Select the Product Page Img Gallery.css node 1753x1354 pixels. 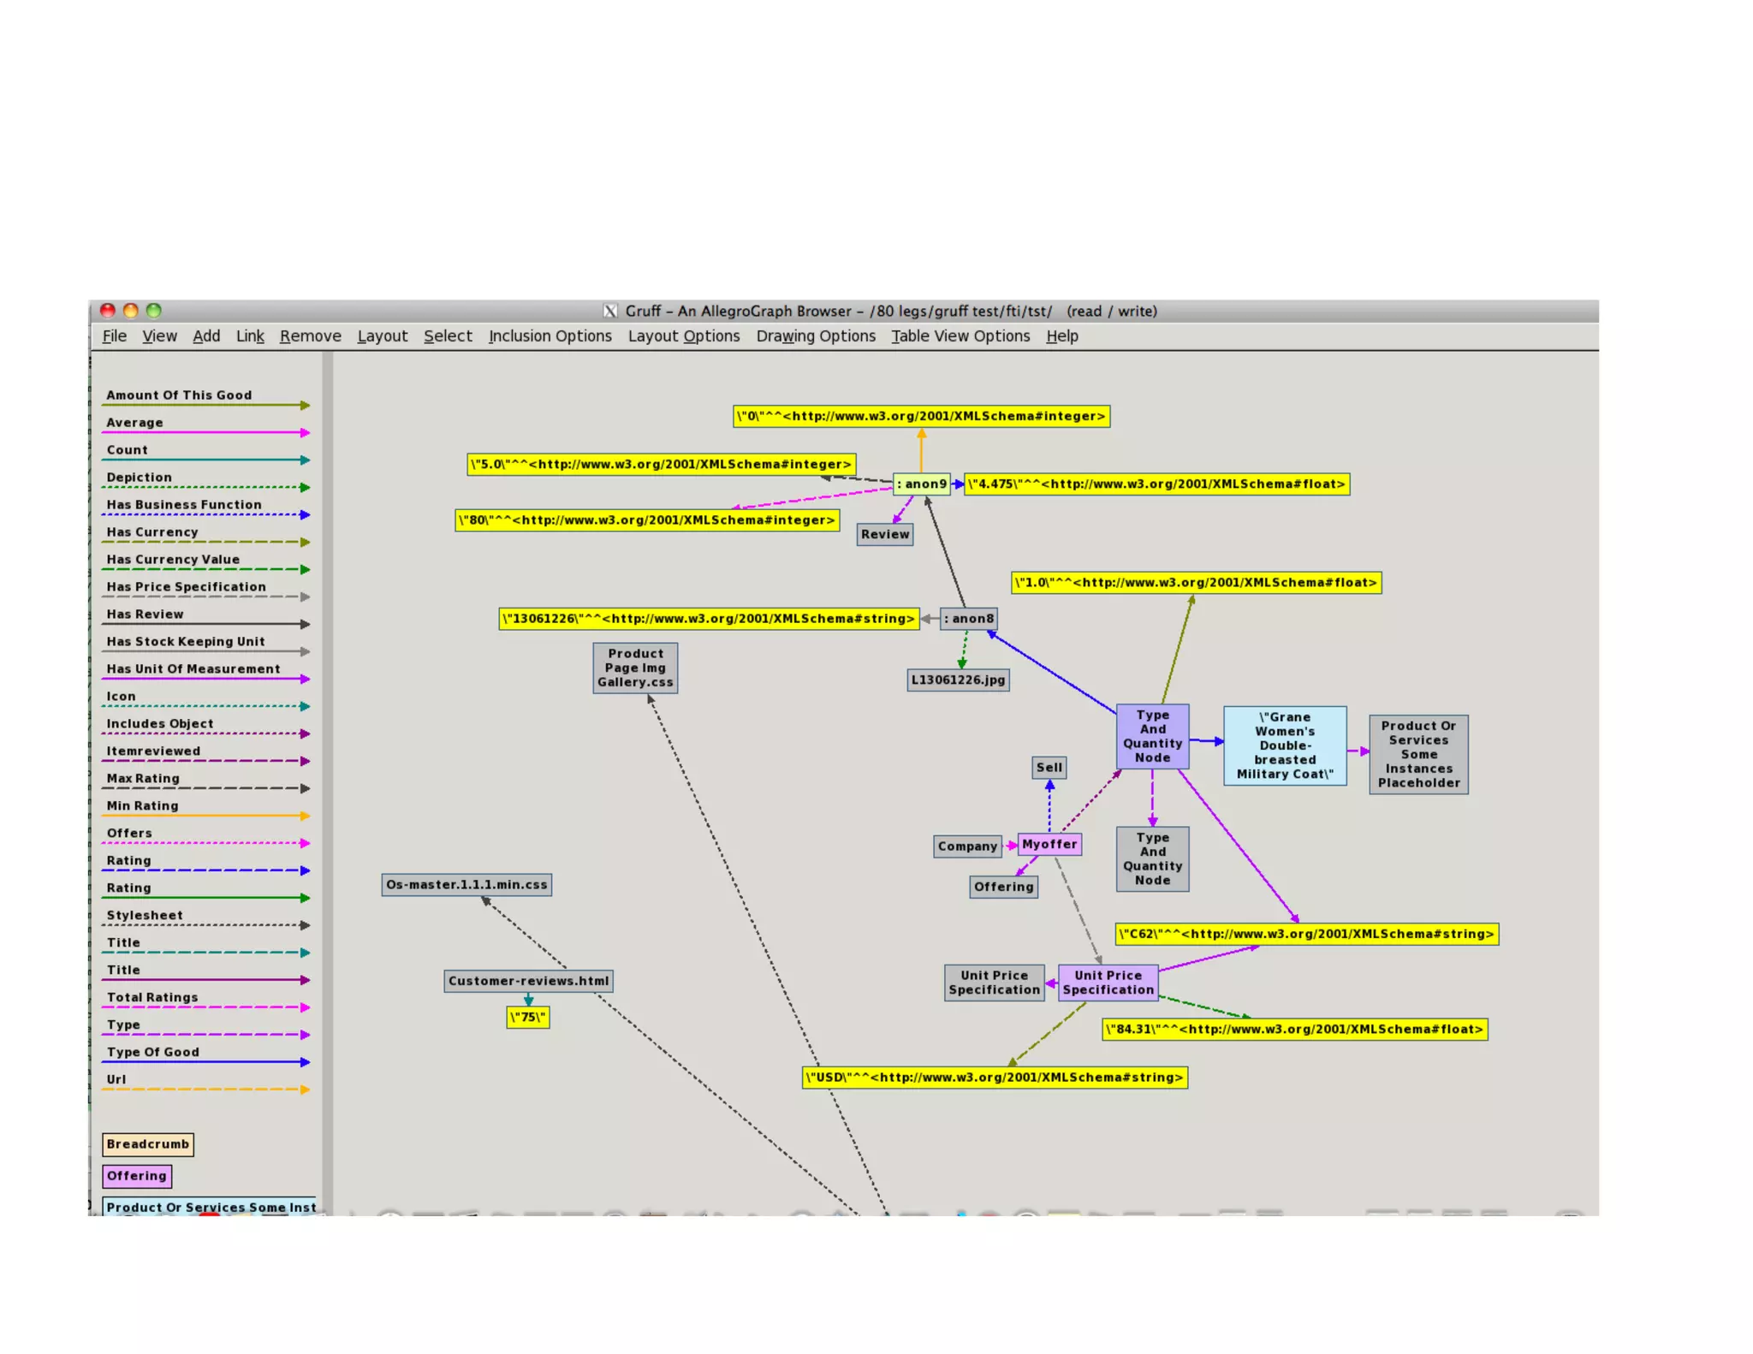coord(635,668)
